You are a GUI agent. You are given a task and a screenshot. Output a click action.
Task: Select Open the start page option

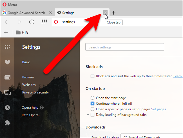tap(93, 98)
